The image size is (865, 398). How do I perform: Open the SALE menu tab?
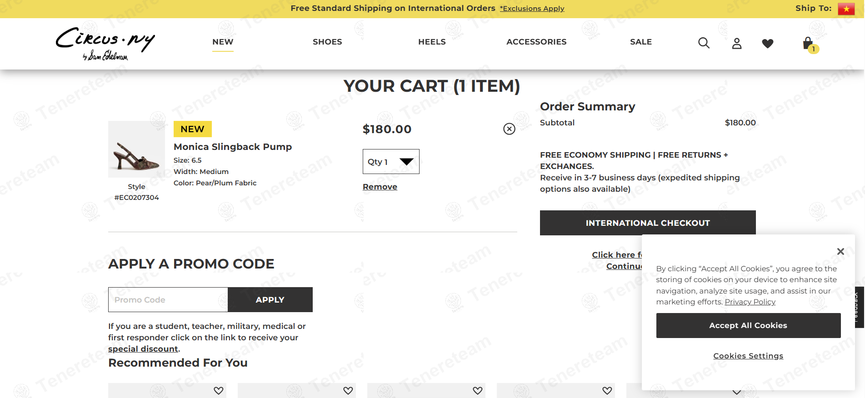tap(641, 42)
